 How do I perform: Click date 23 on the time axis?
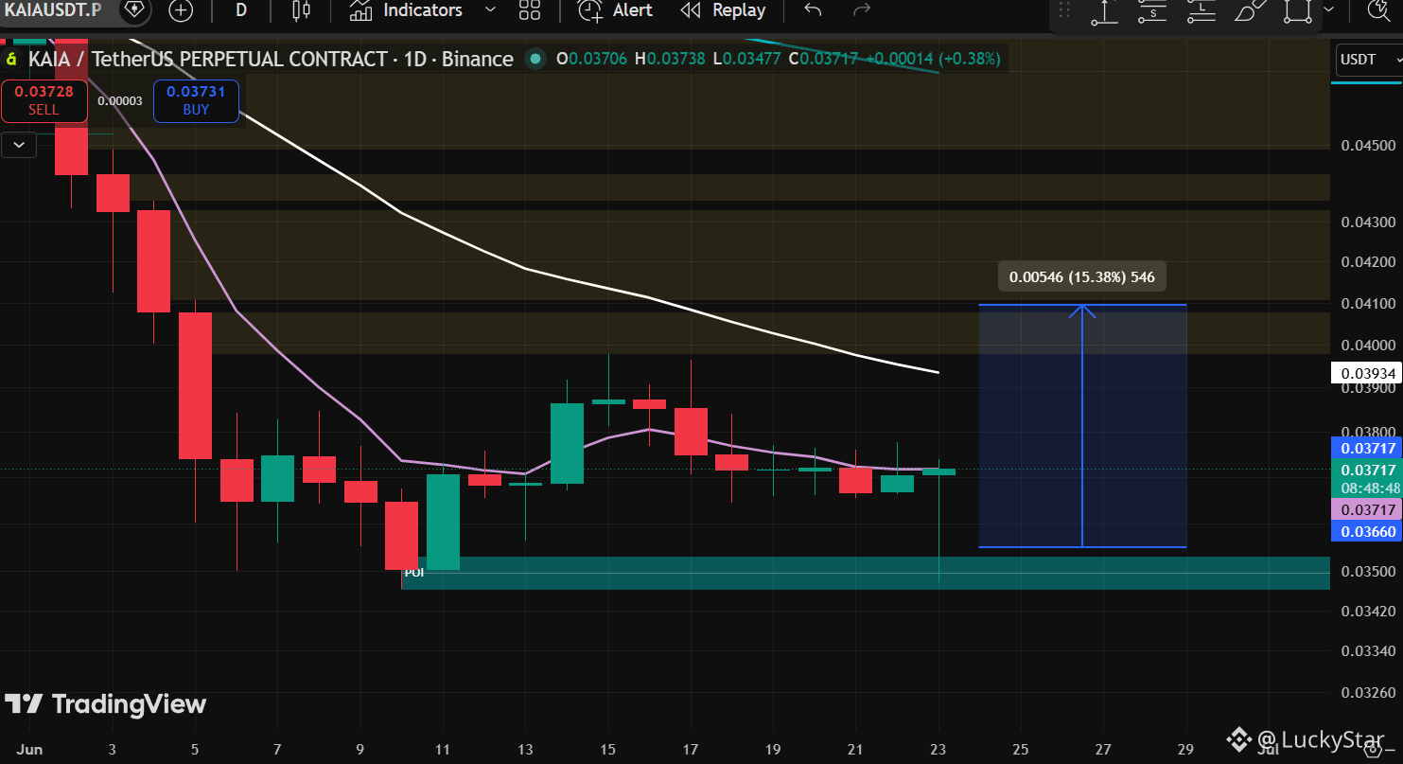[938, 750]
